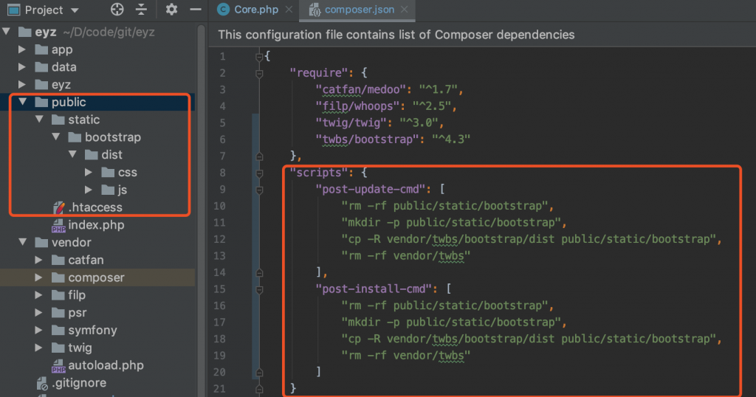The height and width of the screenshot is (397, 756).
Task: Select the composer folder row
Action: (x=98, y=277)
